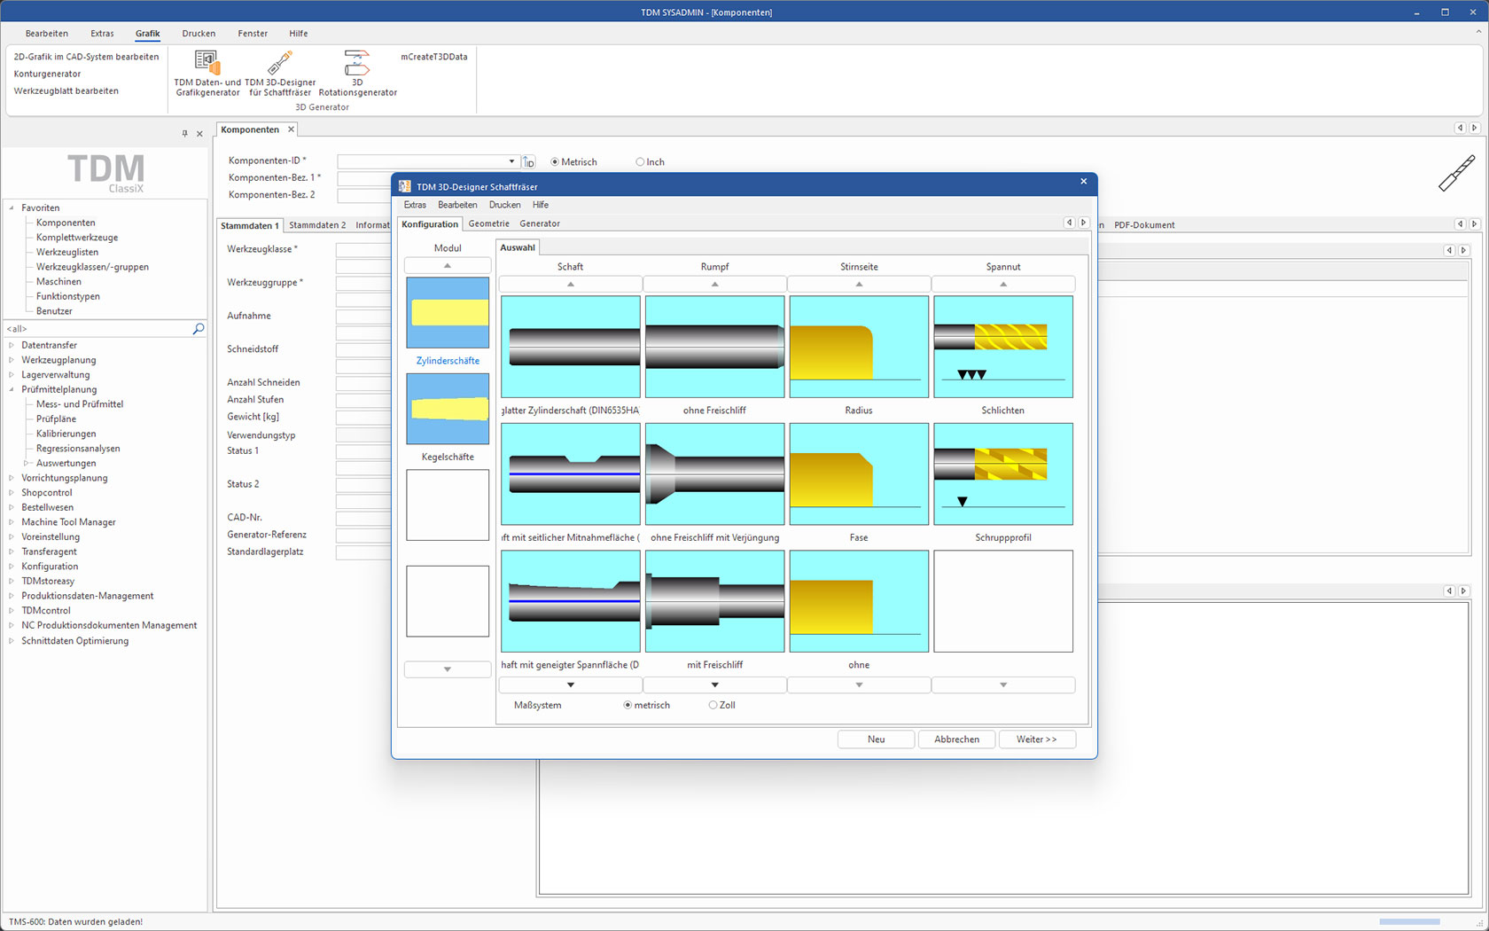Select metrisch Maßsystem radio button
Viewport: 1489px width, 931px height.
[628, 706]
